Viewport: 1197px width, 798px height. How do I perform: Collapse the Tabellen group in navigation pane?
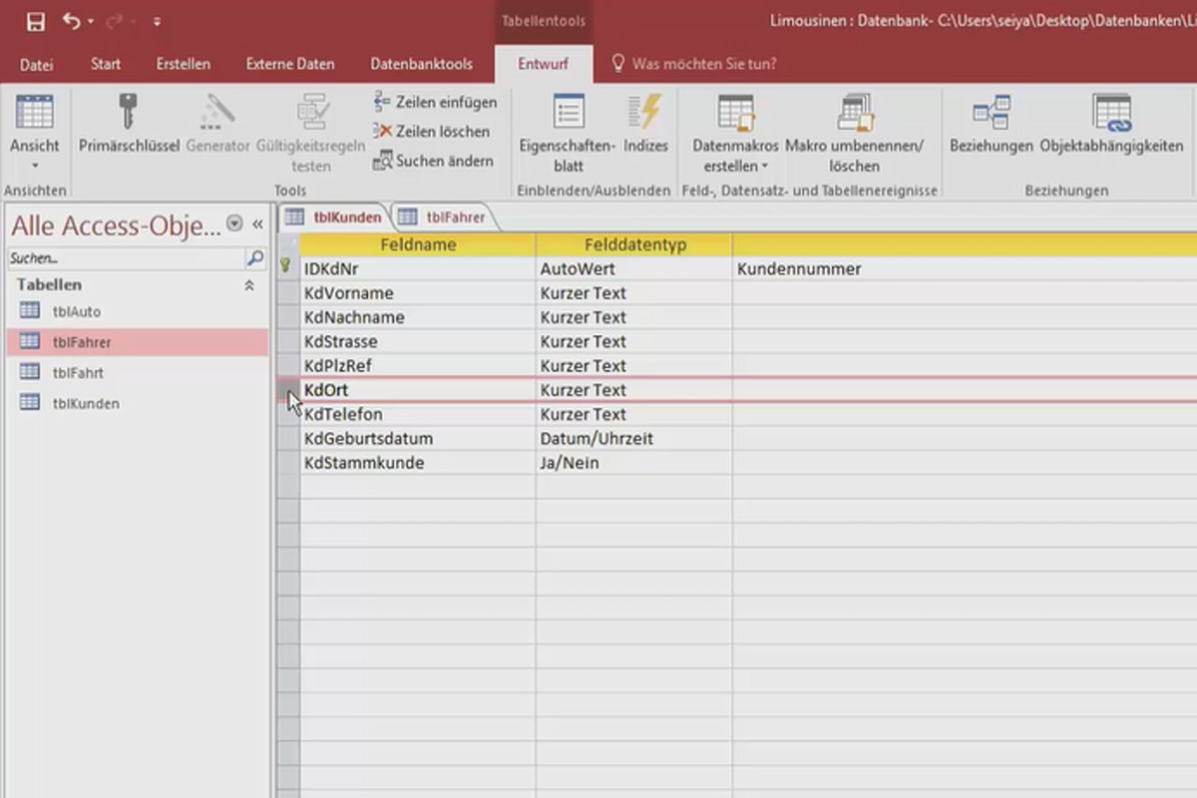pos(249,285)
